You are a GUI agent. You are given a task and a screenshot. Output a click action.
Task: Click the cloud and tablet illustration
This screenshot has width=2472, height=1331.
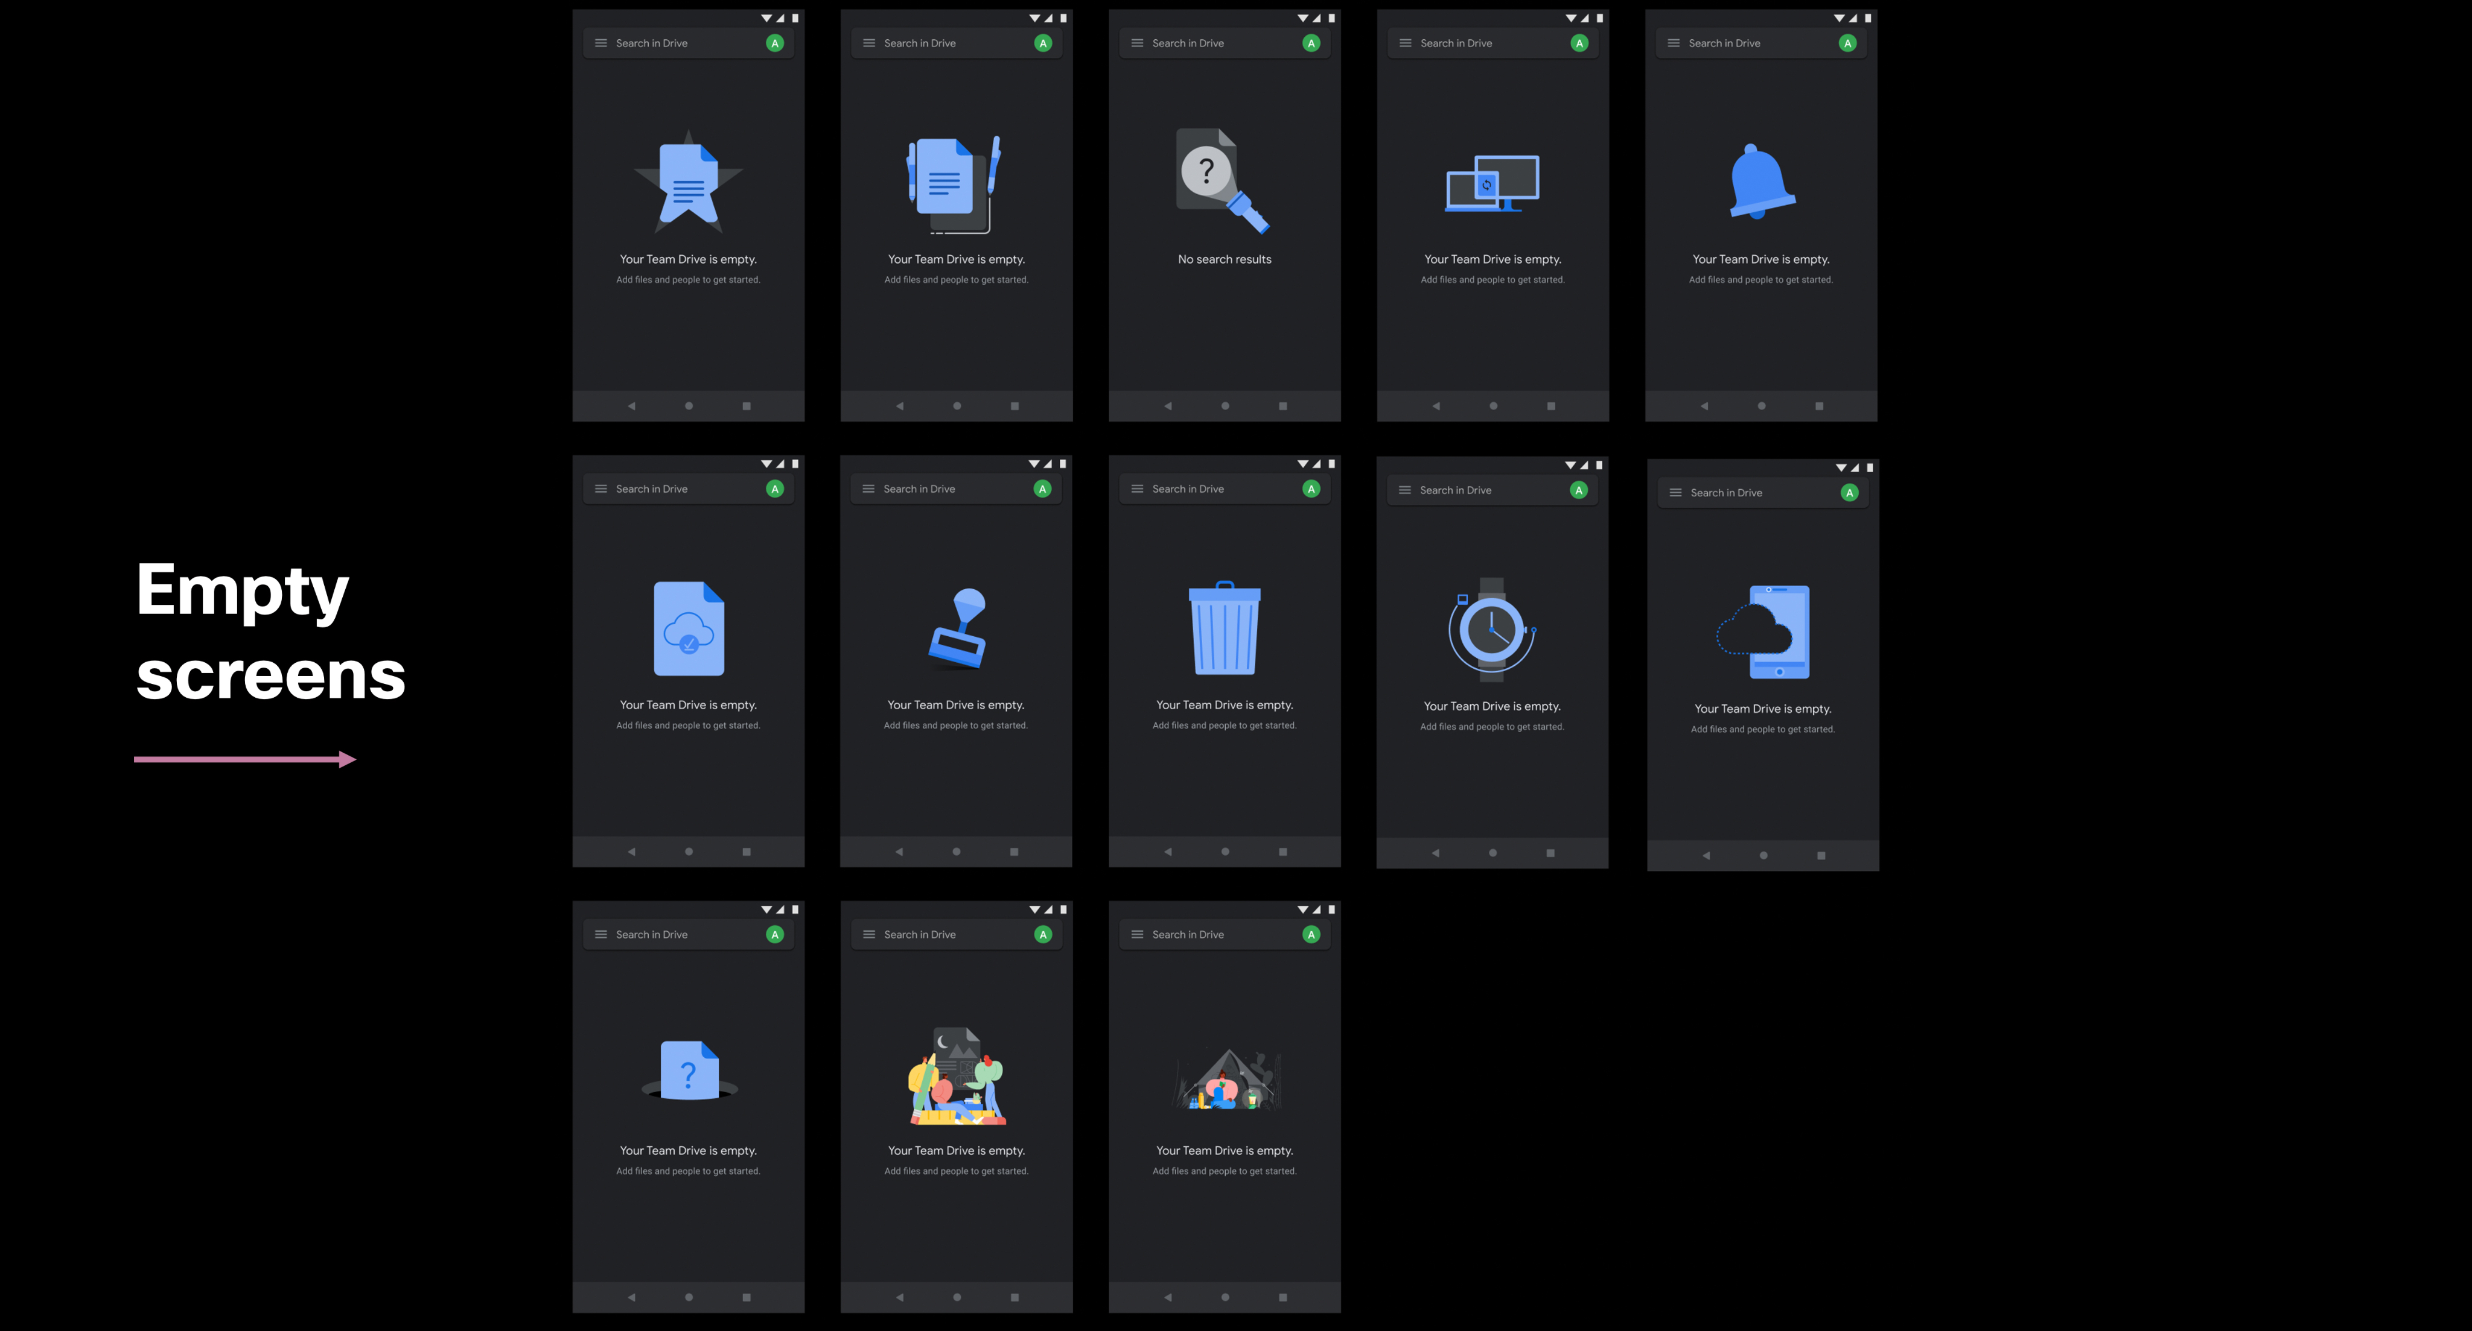(1764, 632)
